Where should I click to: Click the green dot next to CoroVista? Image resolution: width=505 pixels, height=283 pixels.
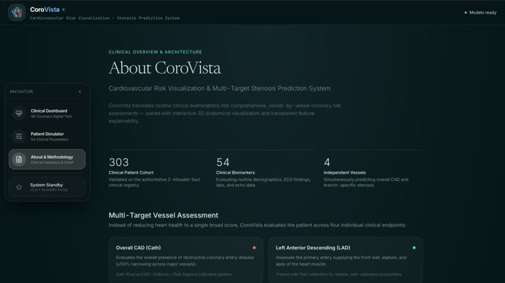point(63,9)
